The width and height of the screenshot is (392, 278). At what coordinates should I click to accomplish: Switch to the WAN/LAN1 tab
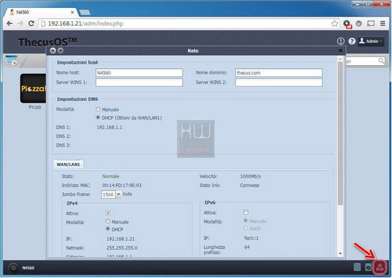tap(68, 165)
